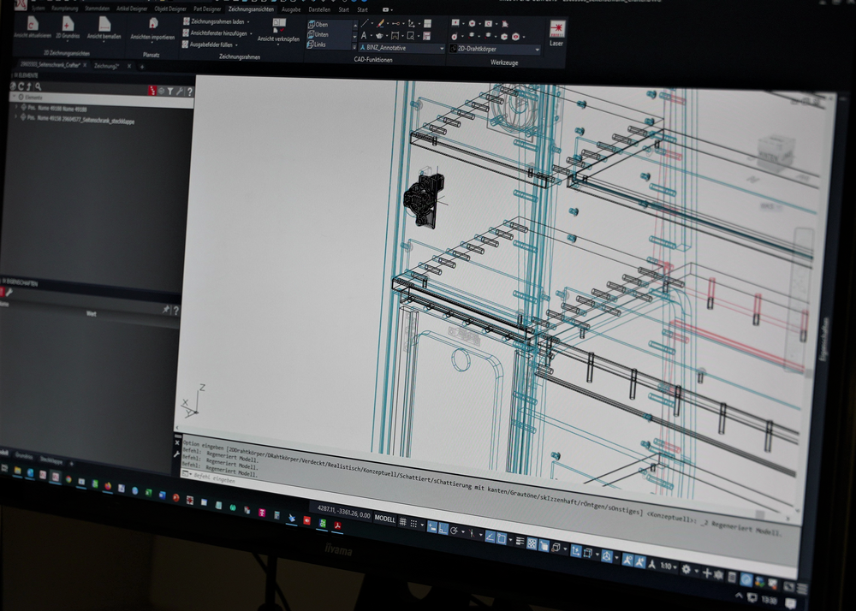
Task: Select the Oben view option
Action: (318, 25)
